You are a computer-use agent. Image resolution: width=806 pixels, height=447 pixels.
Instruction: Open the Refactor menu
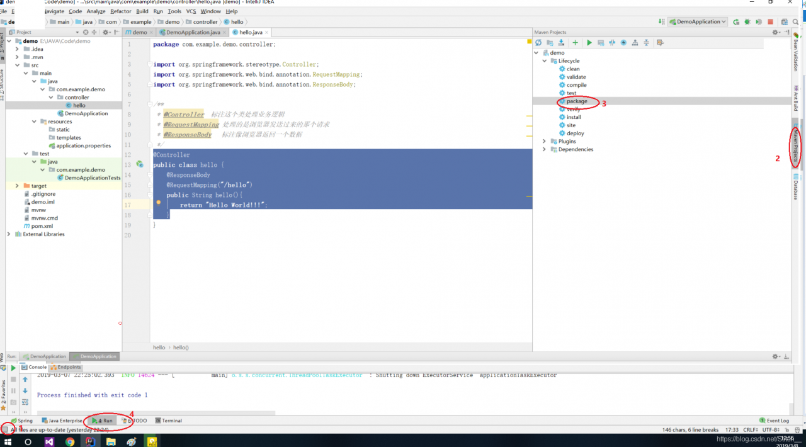tap(120, 11)
